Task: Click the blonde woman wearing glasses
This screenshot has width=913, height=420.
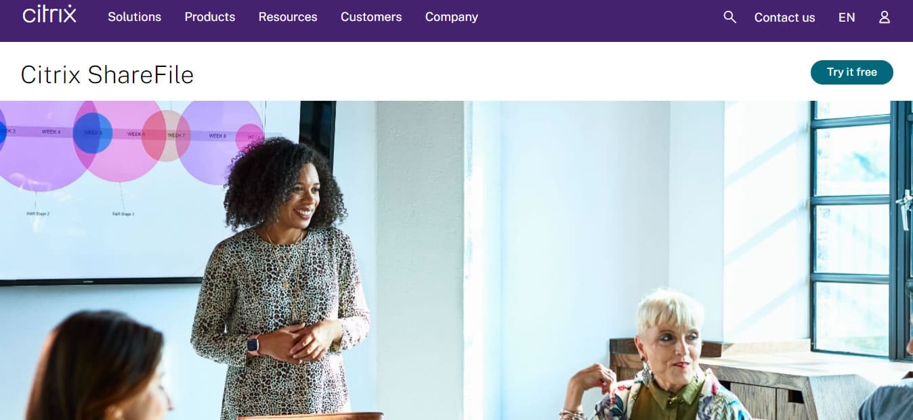Action: [x=660, y=355]
